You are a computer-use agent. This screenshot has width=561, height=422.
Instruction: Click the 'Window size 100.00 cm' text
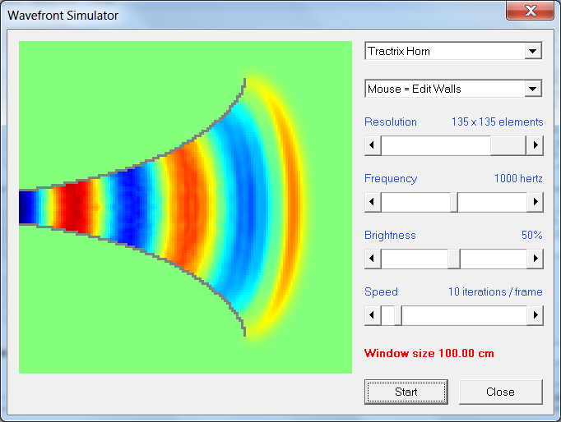(429, 354)
